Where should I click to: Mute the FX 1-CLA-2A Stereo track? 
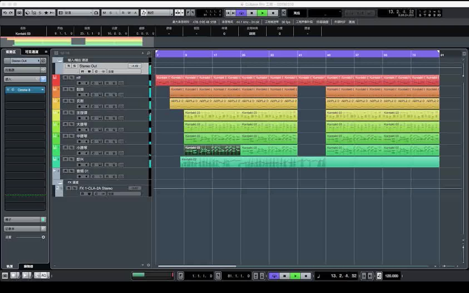[x=69, y=188]
